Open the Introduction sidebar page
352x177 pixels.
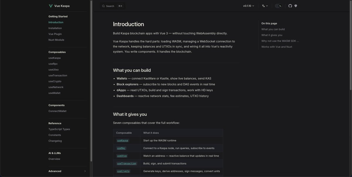click(x=56, y=22)
